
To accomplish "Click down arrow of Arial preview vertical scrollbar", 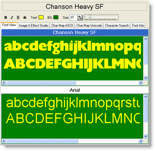I will point(146,136).
